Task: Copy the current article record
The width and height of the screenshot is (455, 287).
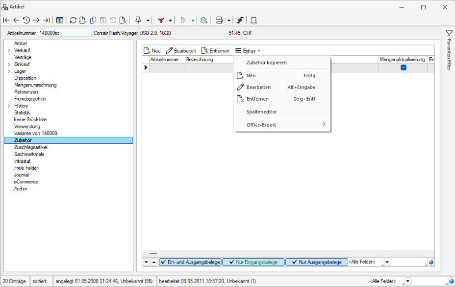Action: coord(93,20)
